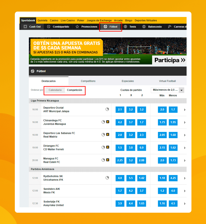Click the clock icon for Chinandega FC
The width and height of the screenshot is (206, 224).
point(103,122)
